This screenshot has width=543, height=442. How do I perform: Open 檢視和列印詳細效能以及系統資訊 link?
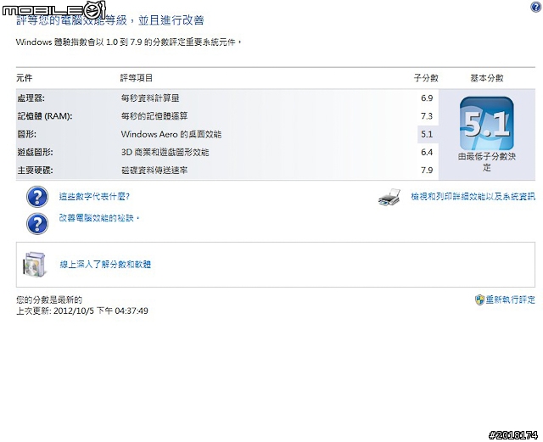coord(473,197)
